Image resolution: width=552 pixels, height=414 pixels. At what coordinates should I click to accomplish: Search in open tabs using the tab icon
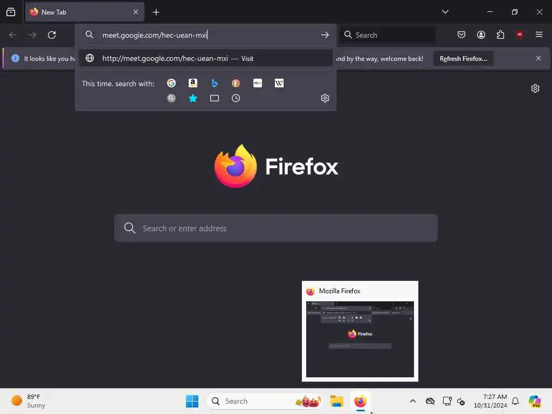(x=215, y=98)
